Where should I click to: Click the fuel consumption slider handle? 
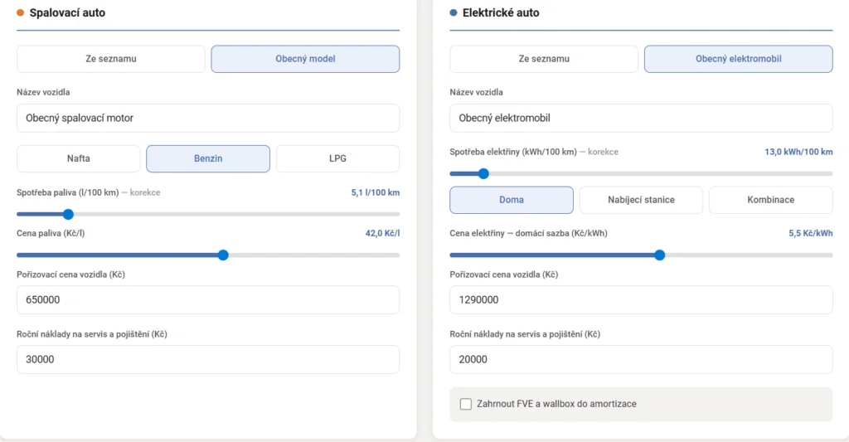tap(69, 214)
